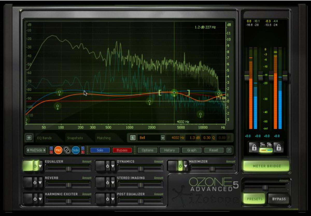Click the right padlock icon under the output meters
The width and height of the screenshot is (311, 216).
(x=279, y=148)
